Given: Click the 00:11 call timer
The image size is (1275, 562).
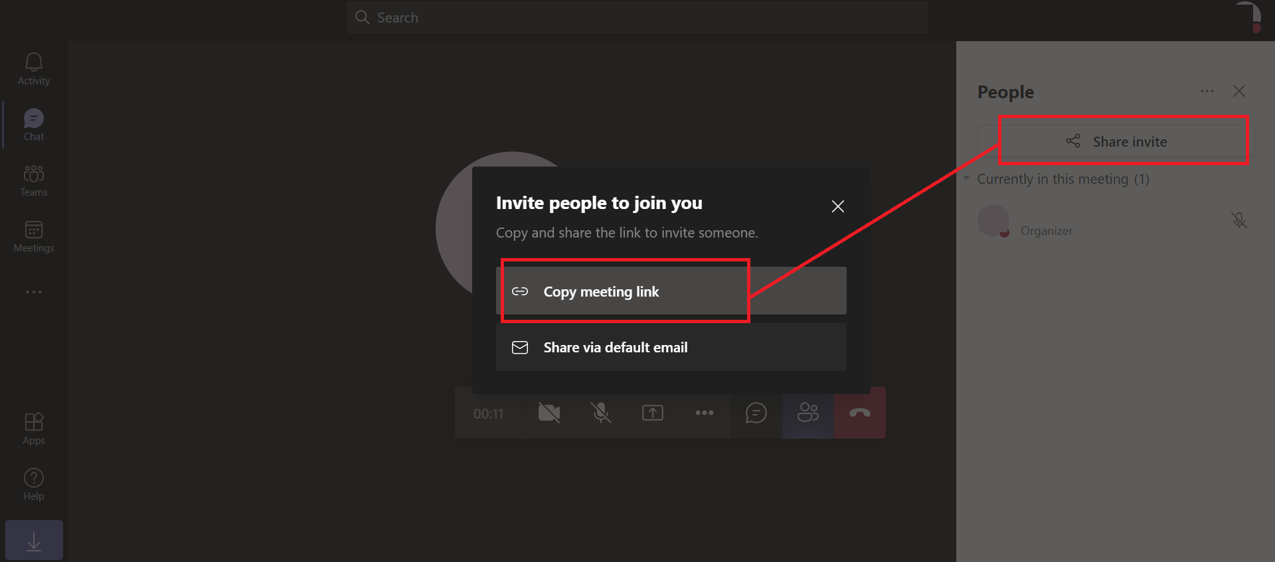Looking at the screenshot, I should click(x=489, y=413).
